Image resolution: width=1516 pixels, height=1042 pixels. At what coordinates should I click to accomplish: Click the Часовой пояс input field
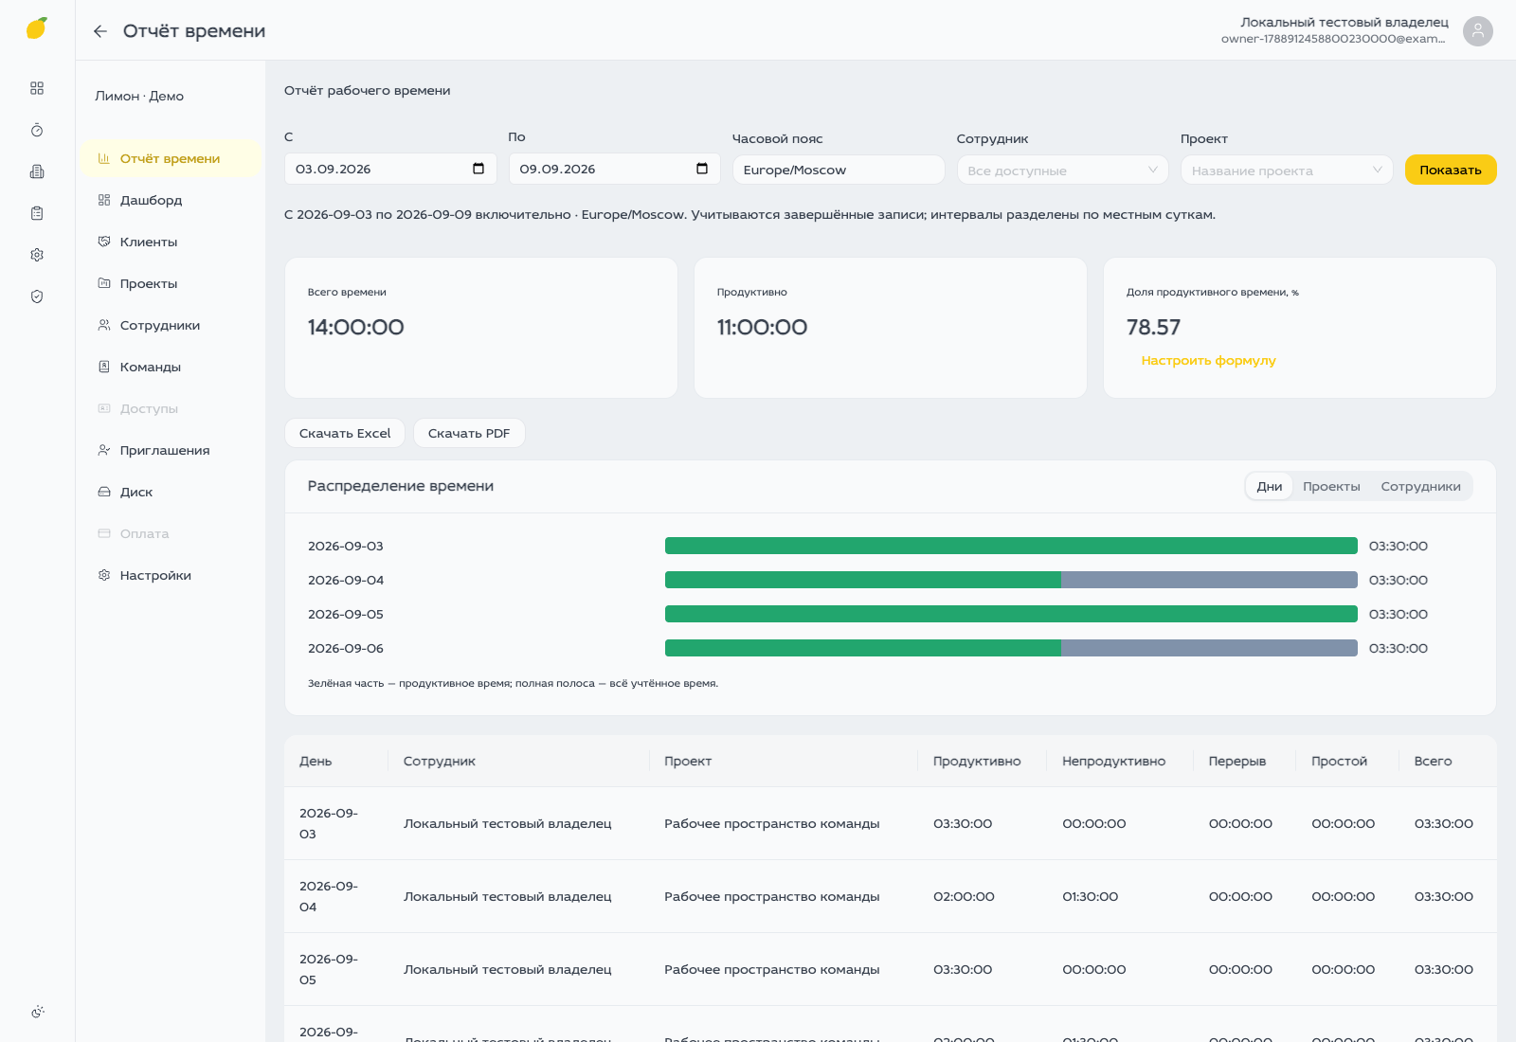tap(839, 170)
